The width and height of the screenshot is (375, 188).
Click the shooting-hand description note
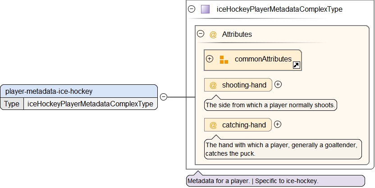270,105
